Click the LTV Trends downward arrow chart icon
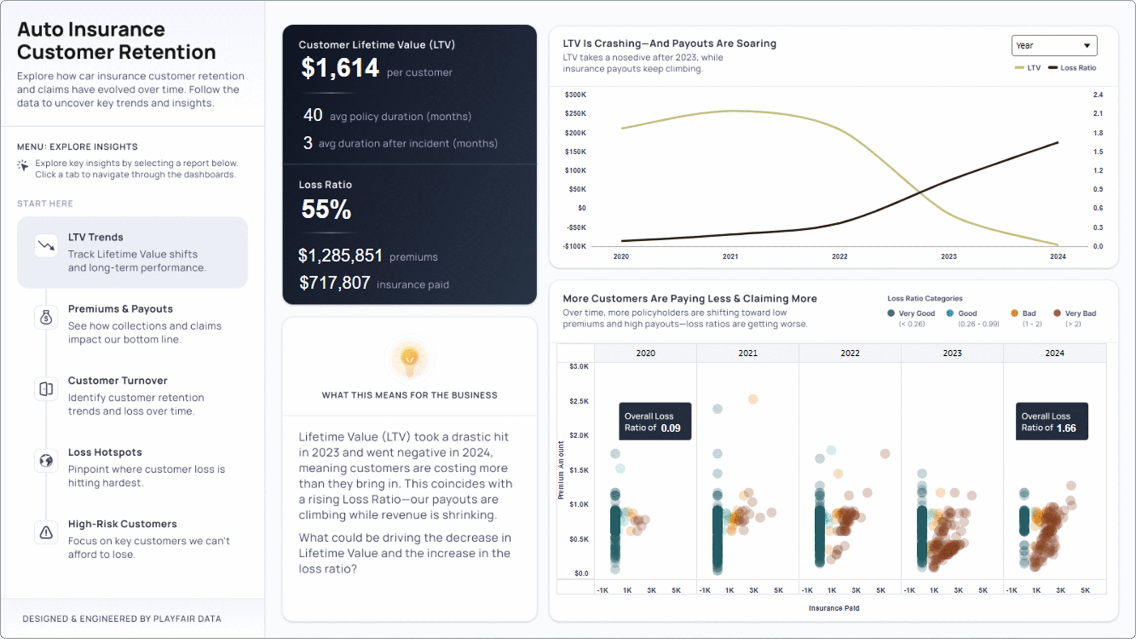This screenshot has width=1136, height=639. point(46,245)
